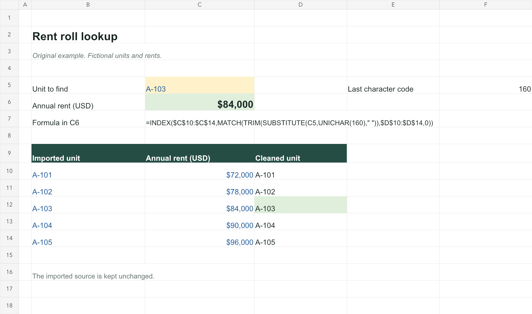
Task: Select the 'Rent roll lookup' title cell
Action: tap(88, 35)
